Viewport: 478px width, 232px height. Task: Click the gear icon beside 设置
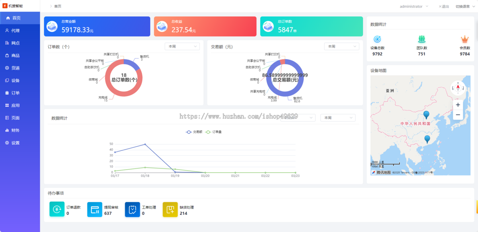(7, 143)
